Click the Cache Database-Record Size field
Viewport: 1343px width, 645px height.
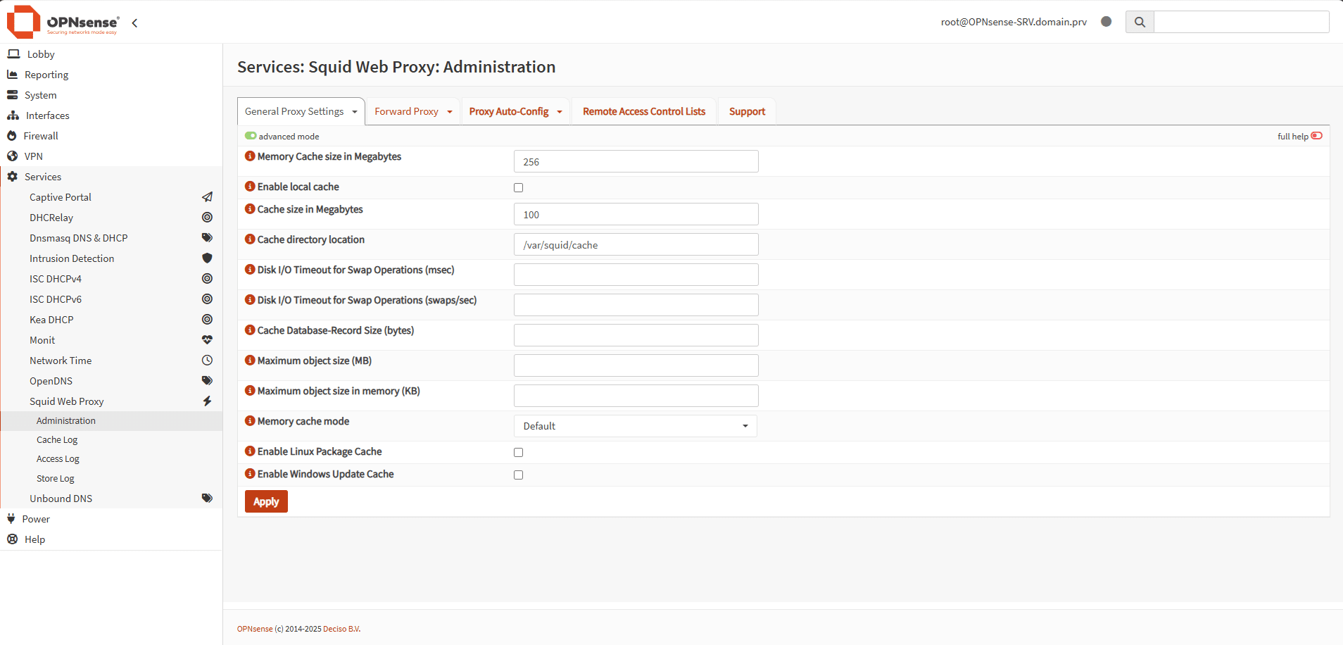click(x=636, y=335)
